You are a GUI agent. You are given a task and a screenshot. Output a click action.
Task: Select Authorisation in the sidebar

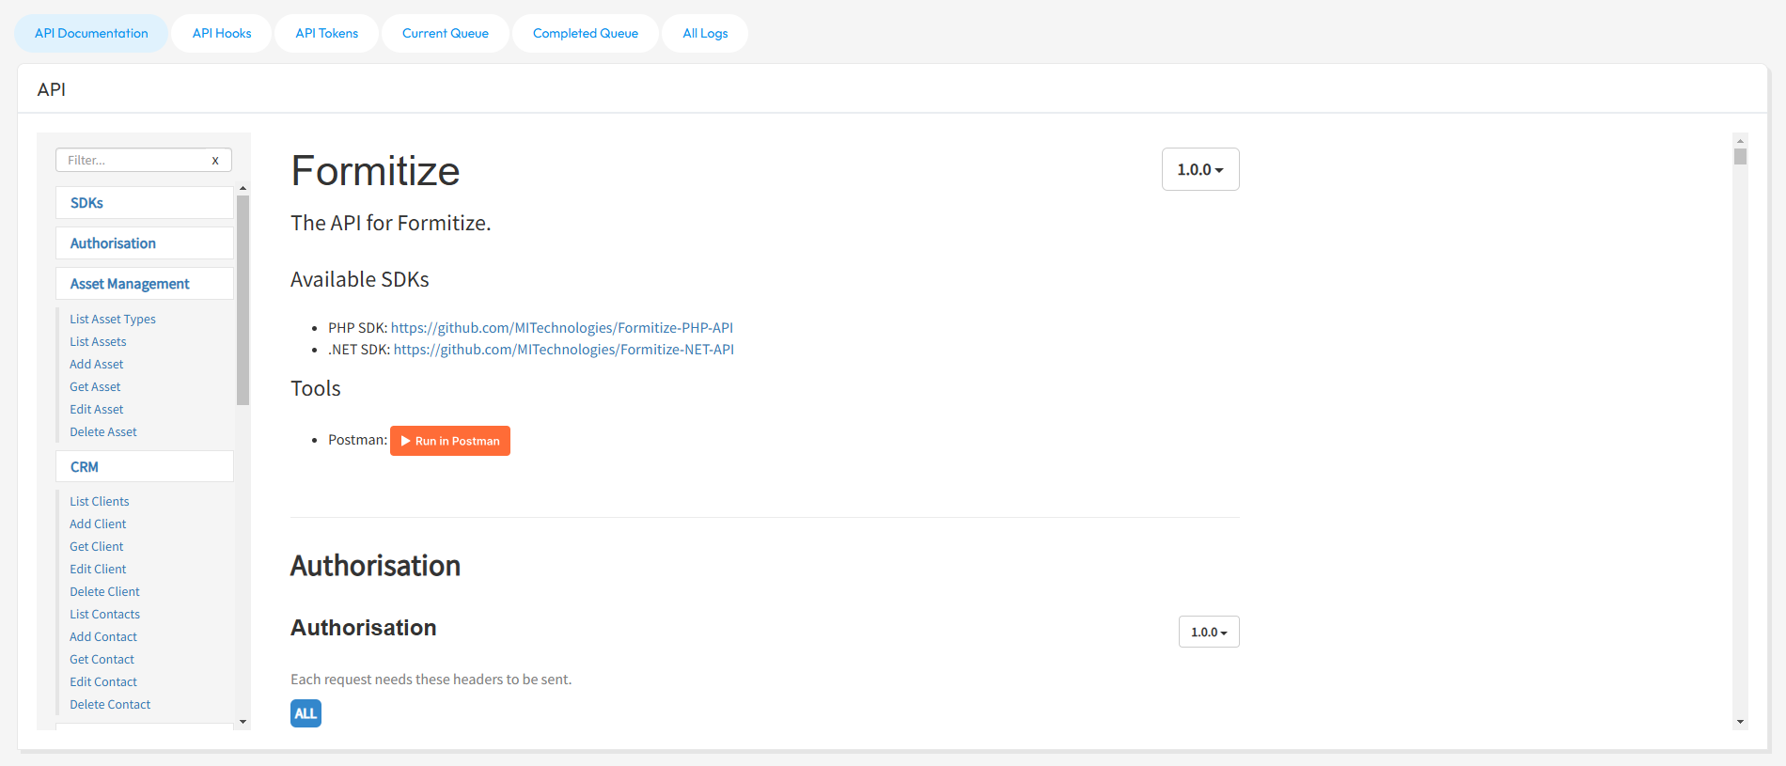(x=145, y=243)
